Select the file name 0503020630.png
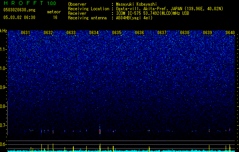239x152 pixels. point(19,10)
